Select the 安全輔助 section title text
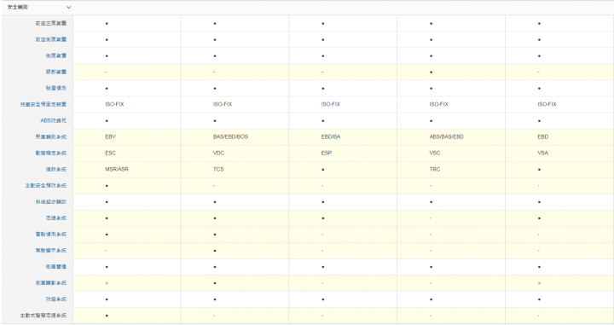The height and width of the screenshot is (325, 614). 18,7
